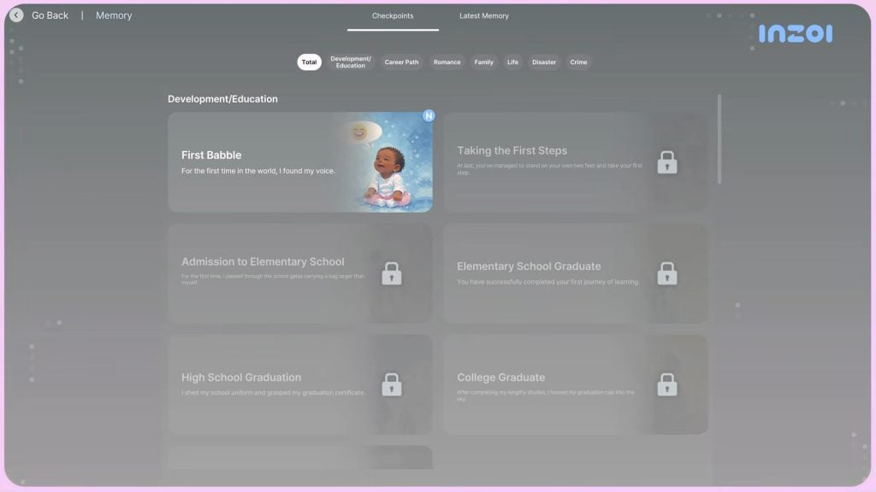Click lock icon on College Graduate
The height and width of the screenshot is (492, 876).
click(666, 384)
